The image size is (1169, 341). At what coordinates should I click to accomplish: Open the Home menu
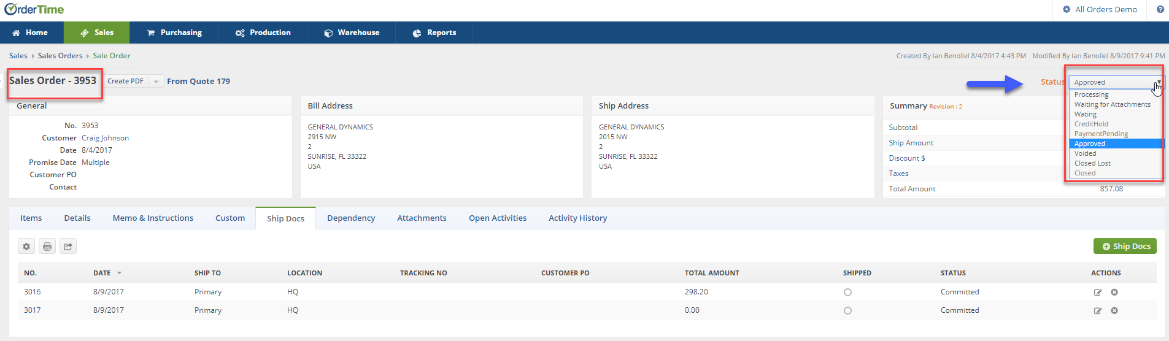click(x=31, y=33)
